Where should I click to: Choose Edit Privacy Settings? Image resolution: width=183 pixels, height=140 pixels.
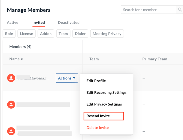pos(104,104)
